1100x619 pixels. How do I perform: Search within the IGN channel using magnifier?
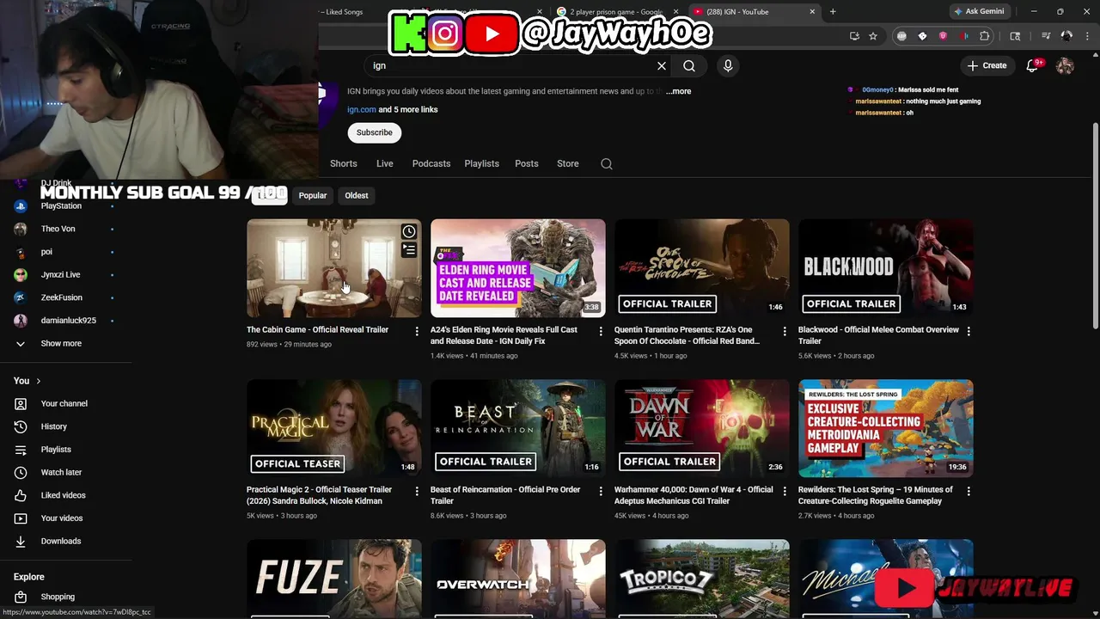click(x=607, y=163)
